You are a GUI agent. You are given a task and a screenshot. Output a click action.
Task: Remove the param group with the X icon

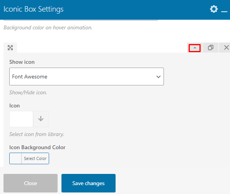[226, 48]
